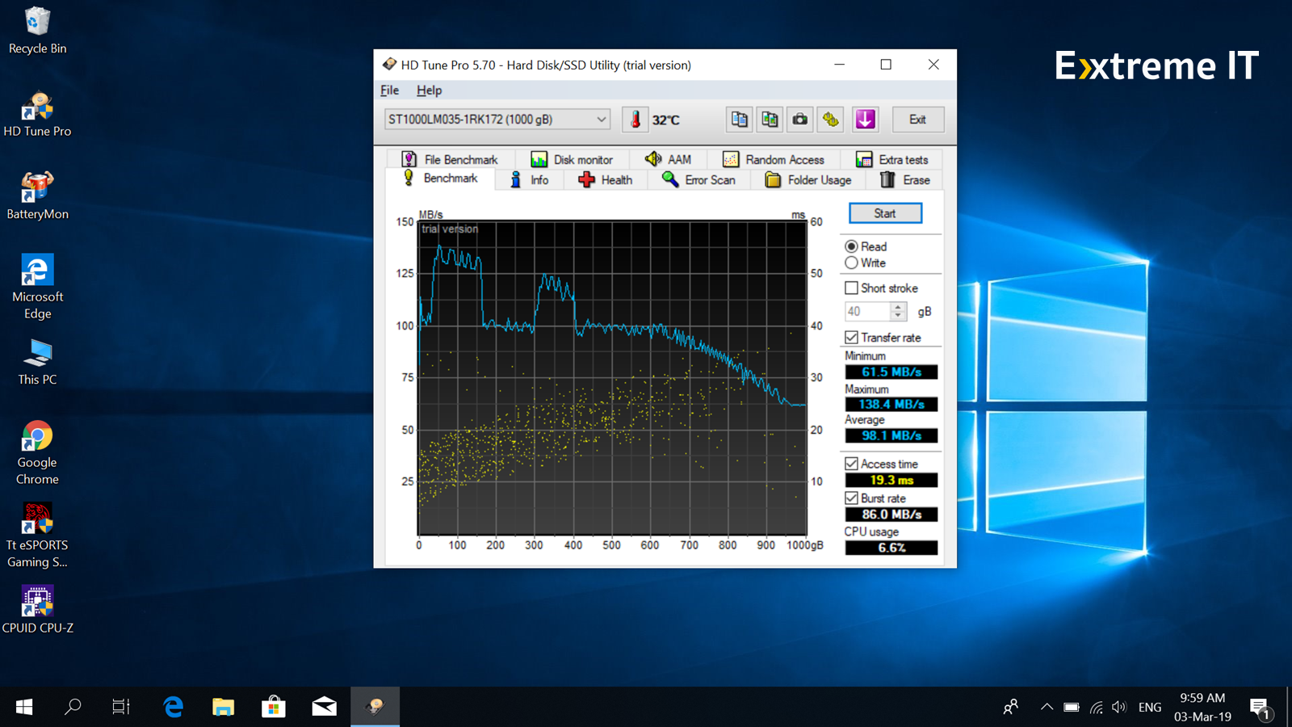Click the ENG language indicator
Image resolution: width=1292 pixels, height=727 pixels.
point(1150,708)
